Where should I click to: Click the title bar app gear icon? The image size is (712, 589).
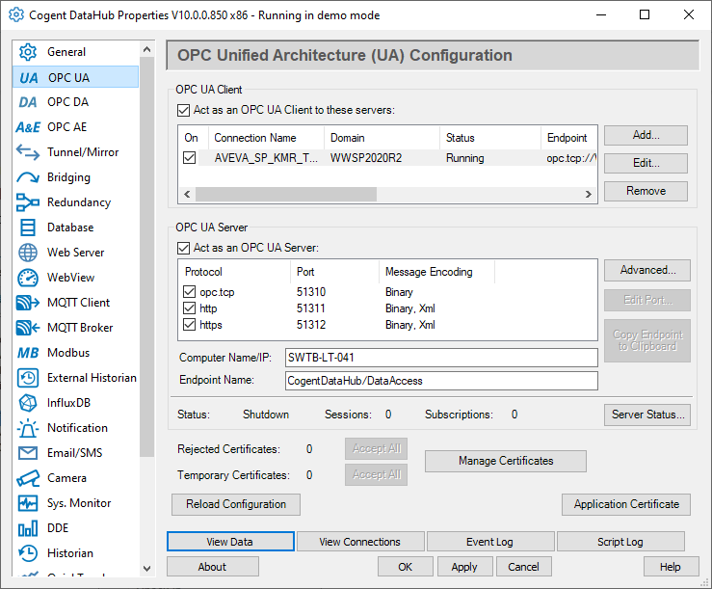(x=16, y=15)
